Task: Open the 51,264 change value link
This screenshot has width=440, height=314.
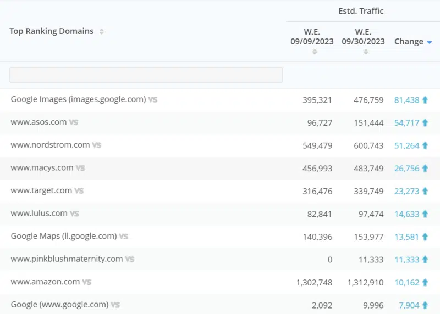Action: click(406, 145)
